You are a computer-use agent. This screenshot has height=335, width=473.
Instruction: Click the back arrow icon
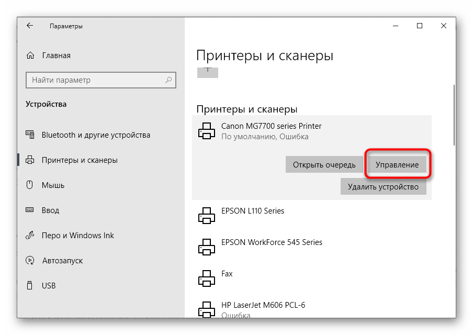[x=30, y=26]
